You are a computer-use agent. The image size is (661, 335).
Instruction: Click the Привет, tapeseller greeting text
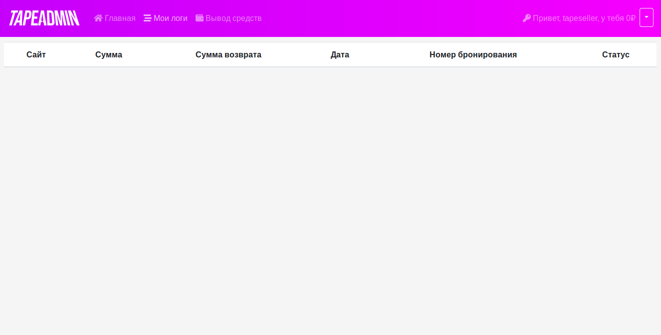(x=547, y=18)
